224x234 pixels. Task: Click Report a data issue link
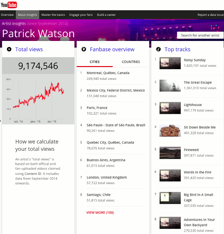click(x=211, y=15)
